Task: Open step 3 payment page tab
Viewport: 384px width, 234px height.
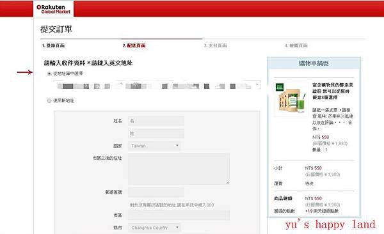Action: coord(215,45)
